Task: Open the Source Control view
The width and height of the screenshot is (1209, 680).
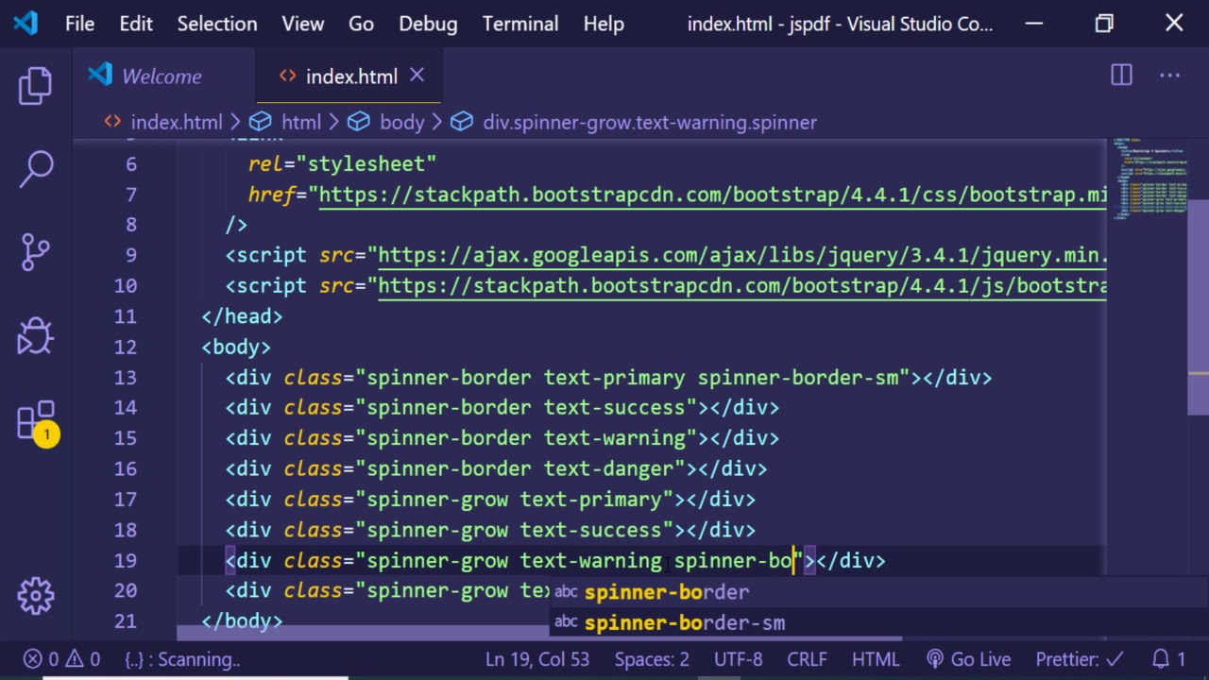Action: (x=36, y=252)
